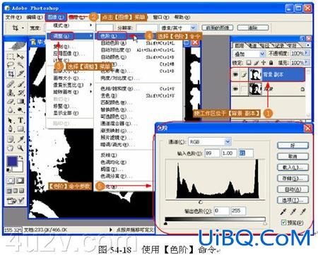The image size is (318, 255).
Task: Pick the gray point eyedropper in Levels
Action: [x=293, y=212]
